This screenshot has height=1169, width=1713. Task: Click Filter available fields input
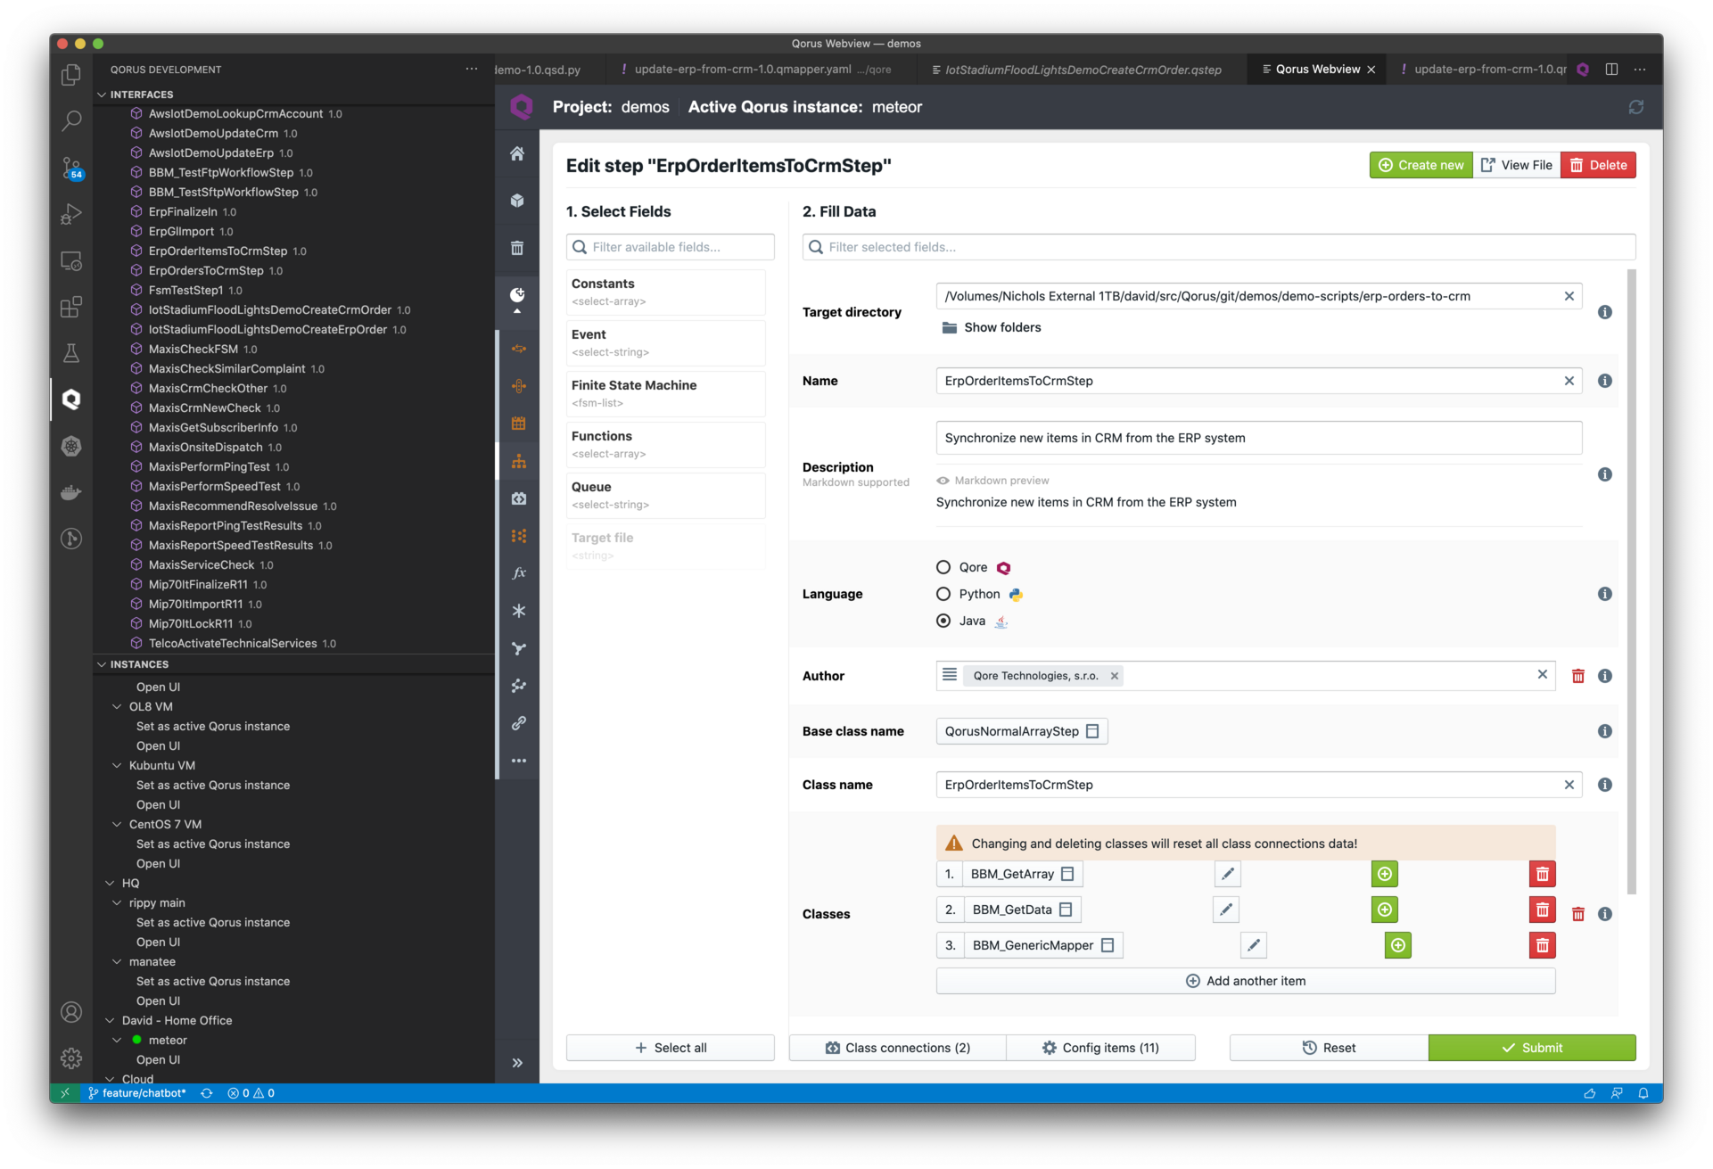click(671, 247)
